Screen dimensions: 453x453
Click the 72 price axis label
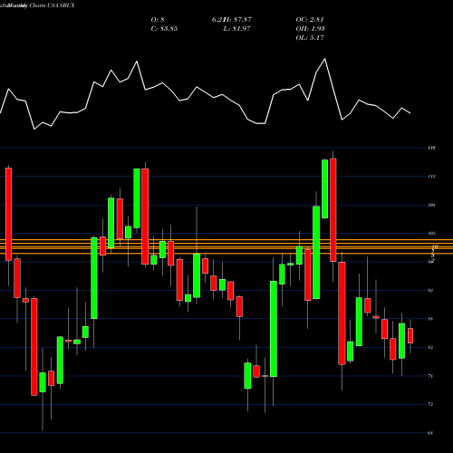tap(430, 404)
